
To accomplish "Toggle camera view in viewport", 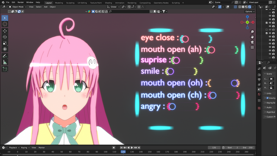I will (x=252, y=42).
